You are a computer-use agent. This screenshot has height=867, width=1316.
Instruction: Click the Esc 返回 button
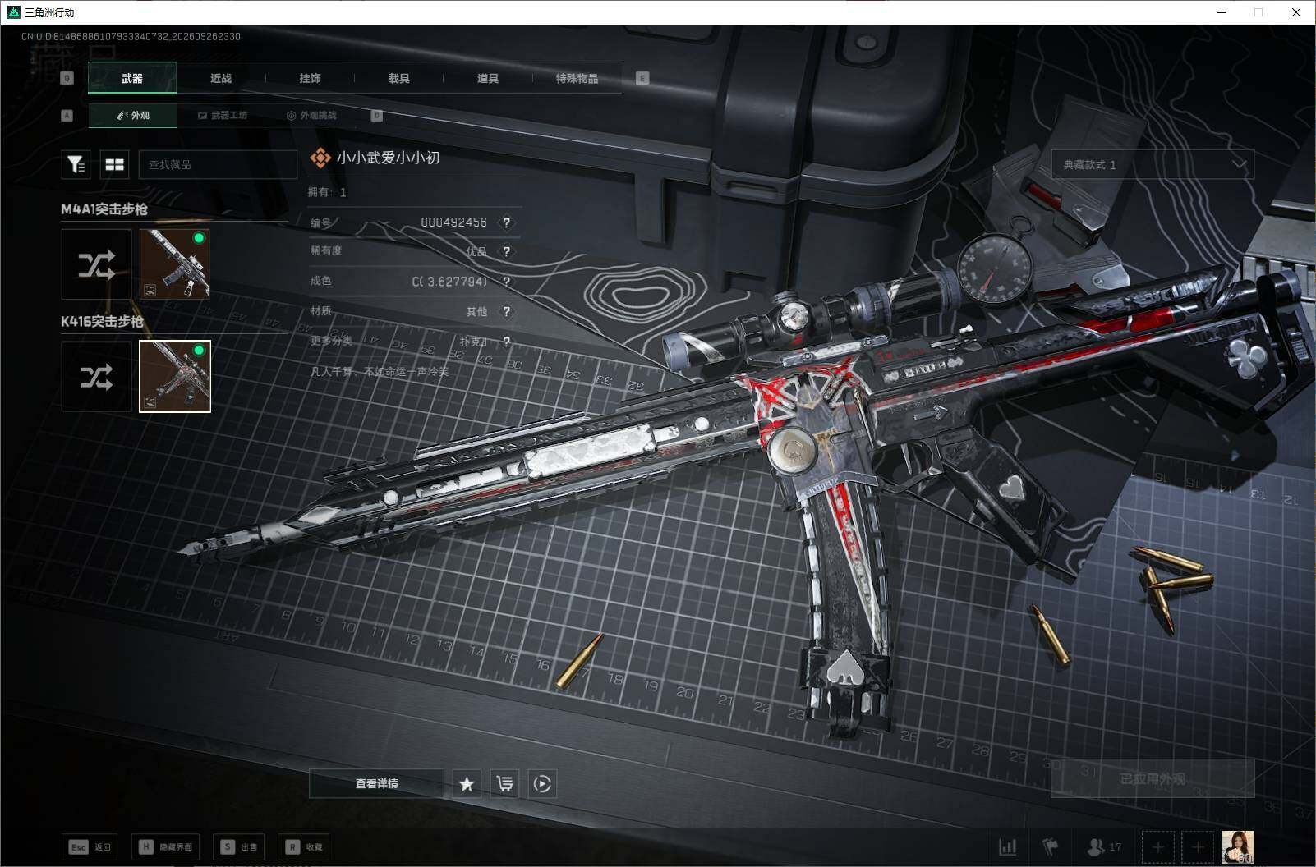click(90, 846)
